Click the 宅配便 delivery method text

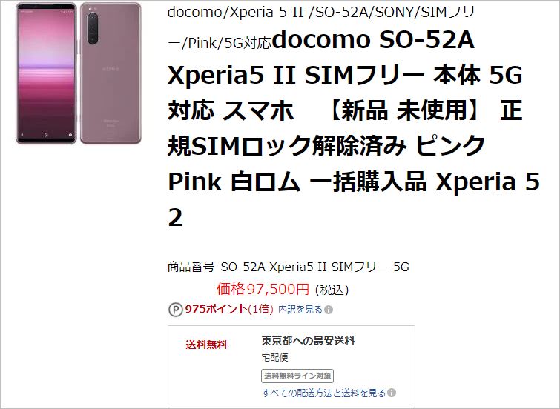[x=274, y=357]
